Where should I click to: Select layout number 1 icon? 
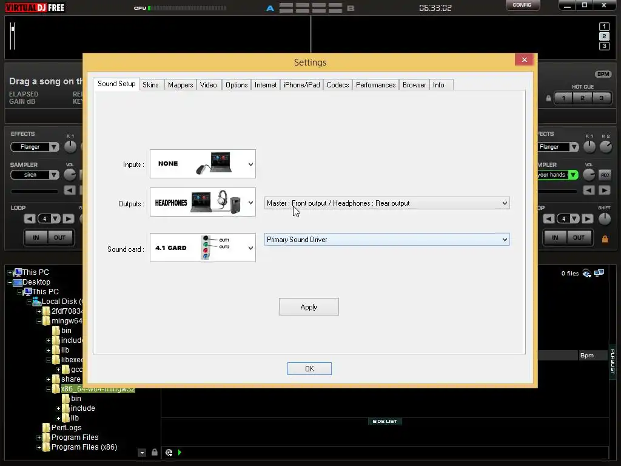coord(604,27)
